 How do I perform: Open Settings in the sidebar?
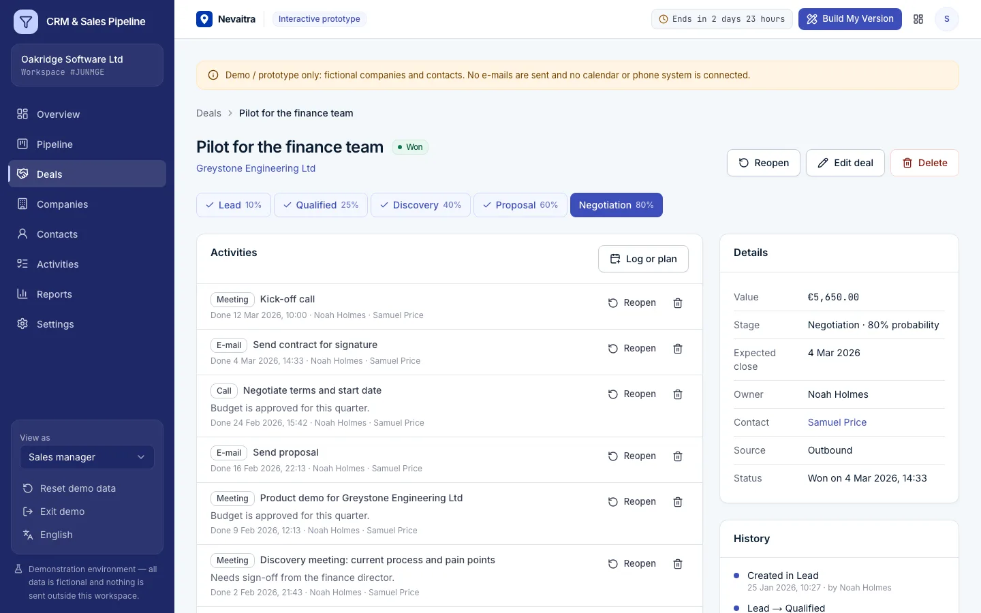coord(87,324)
